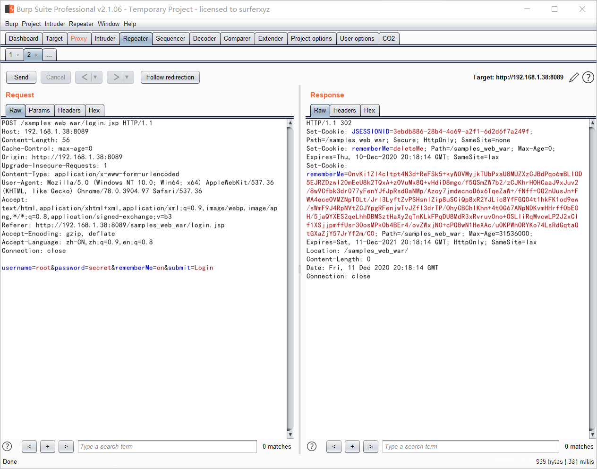Viewport: 597px width, 469px height.
Task: Open the Project menu
Action: pos(31,24)
